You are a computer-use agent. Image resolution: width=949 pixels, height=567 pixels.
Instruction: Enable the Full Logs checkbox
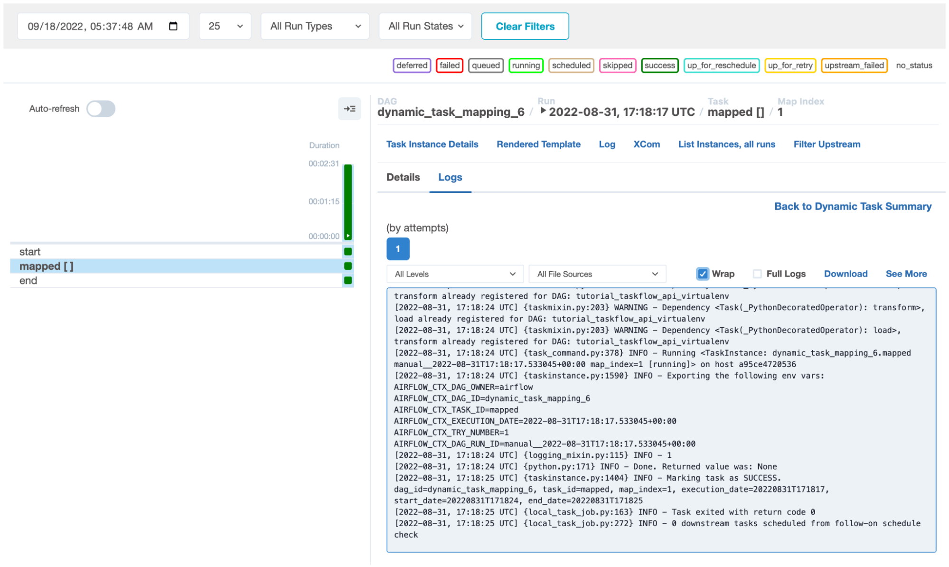tap(757, 274)
